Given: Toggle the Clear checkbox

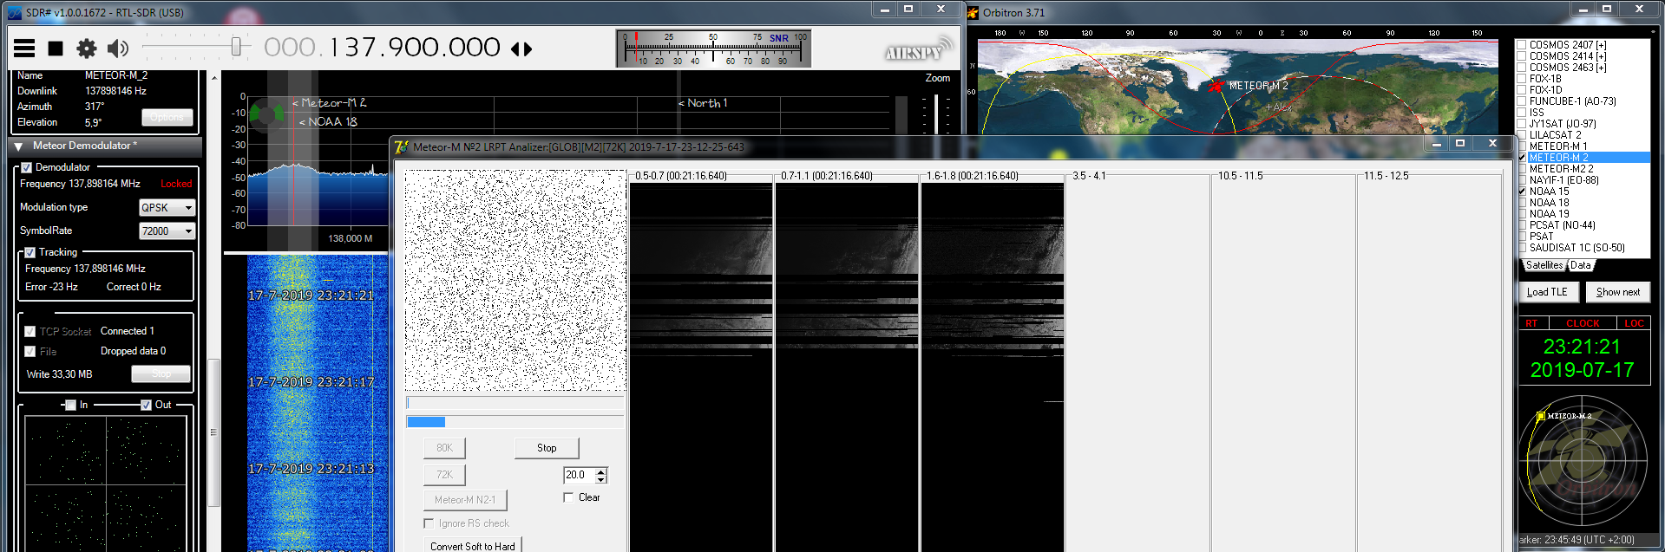Looking at the screenshot, I should 568,497.
